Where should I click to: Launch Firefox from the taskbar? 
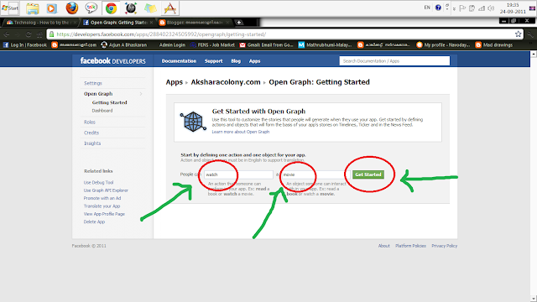(71, 8)
